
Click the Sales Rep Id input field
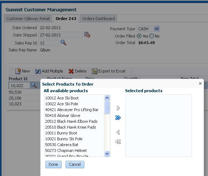[x=49, y=43]
